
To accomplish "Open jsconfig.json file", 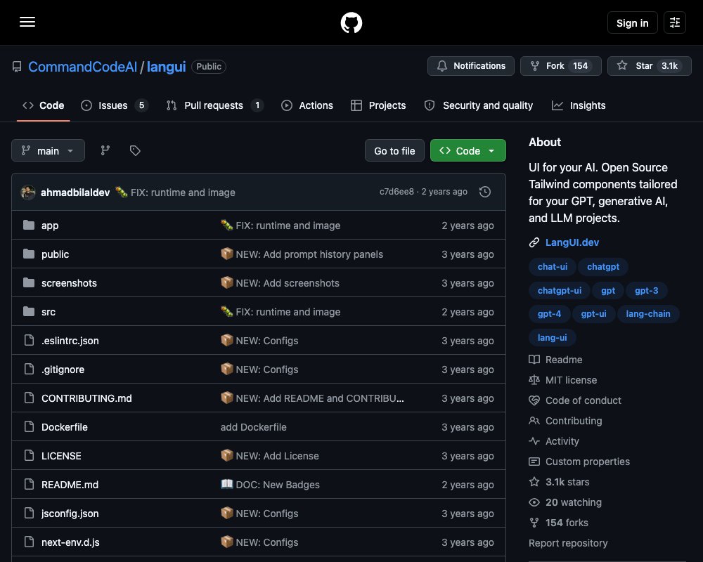I will [x=70, y=513].
